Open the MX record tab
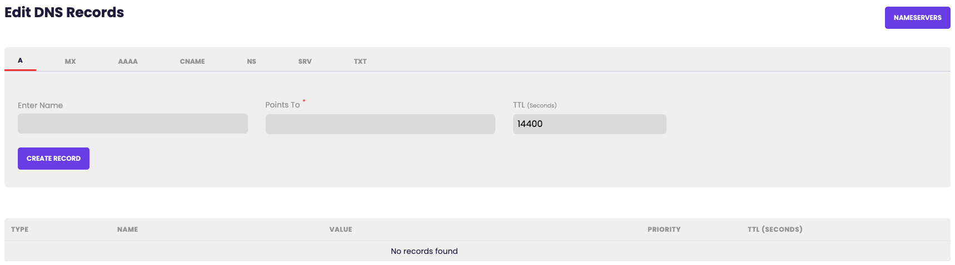 coord(70,62)
